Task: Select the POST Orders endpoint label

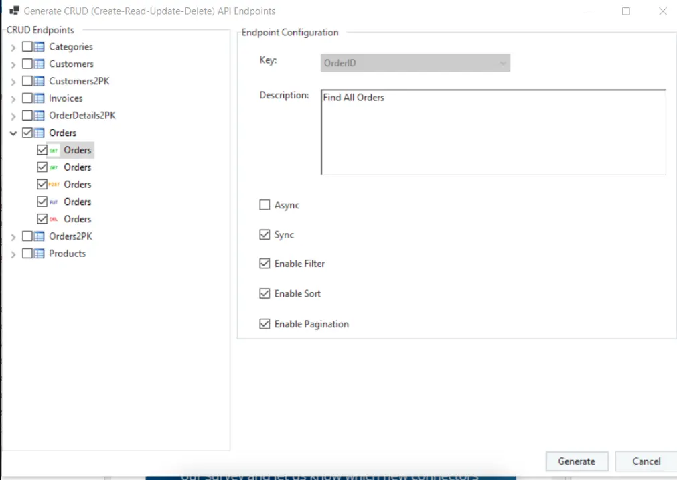Action: click(78, 185)
